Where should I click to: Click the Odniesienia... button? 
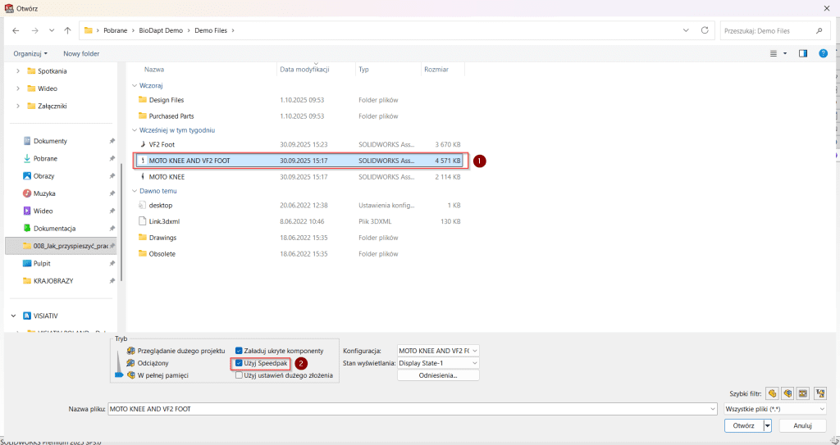point(438,375)
